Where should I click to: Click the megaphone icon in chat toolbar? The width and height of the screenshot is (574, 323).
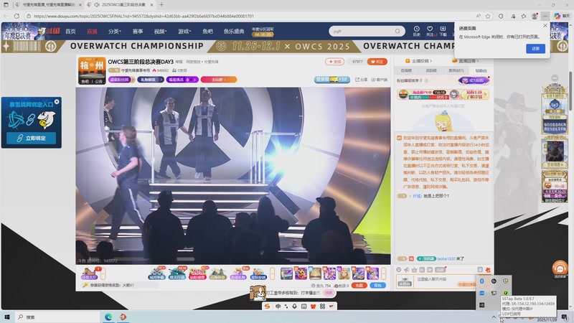[406, 270]
